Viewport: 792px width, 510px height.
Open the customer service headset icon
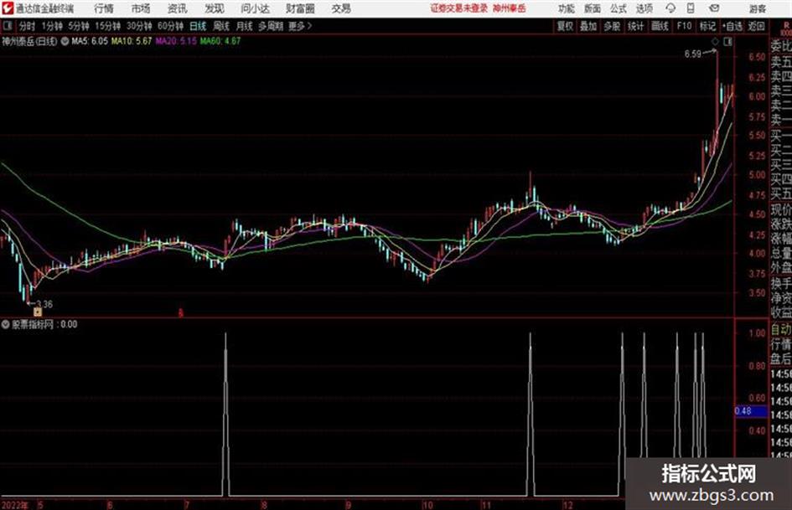670,8
